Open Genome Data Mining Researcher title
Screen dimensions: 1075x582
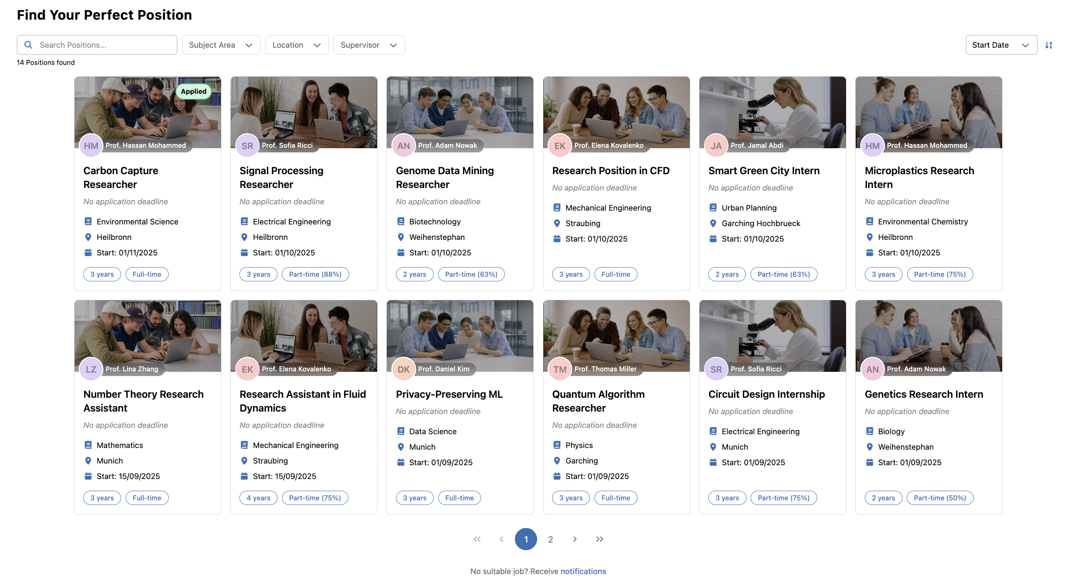click(x=445, y=178)
